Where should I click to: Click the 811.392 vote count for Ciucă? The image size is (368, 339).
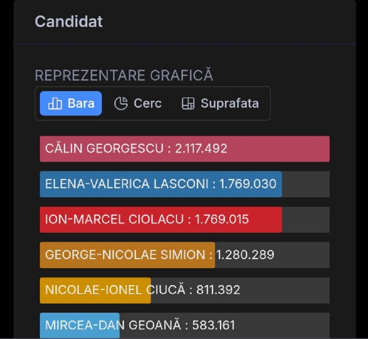click(x=218, y=290)
